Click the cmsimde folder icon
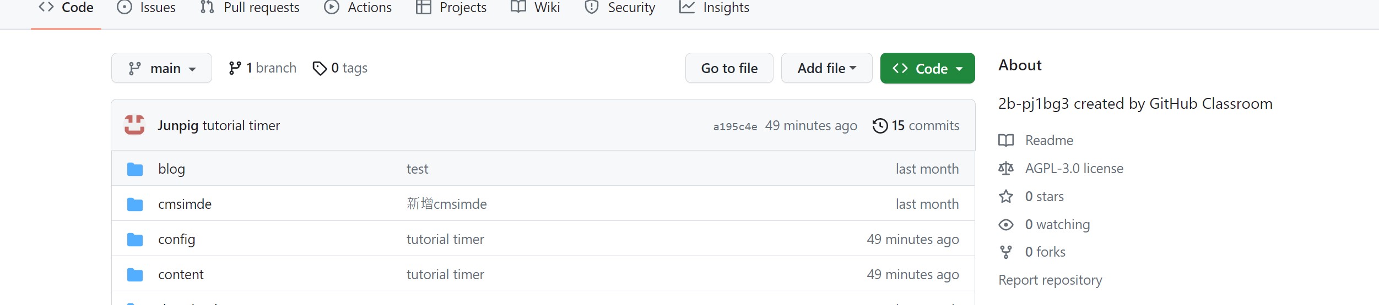The height and width of the screenshot is (305, 1379). point(135,204)
